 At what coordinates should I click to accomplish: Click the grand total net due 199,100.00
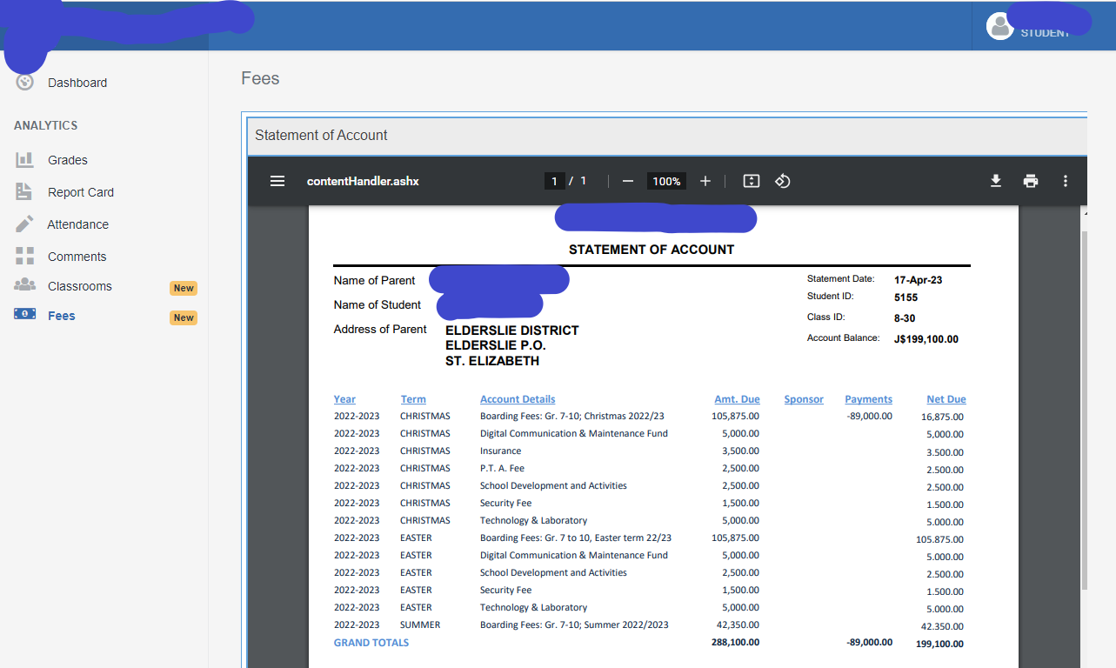(939, 645)
